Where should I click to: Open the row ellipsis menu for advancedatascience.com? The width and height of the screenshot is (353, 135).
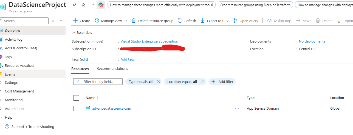237,108
